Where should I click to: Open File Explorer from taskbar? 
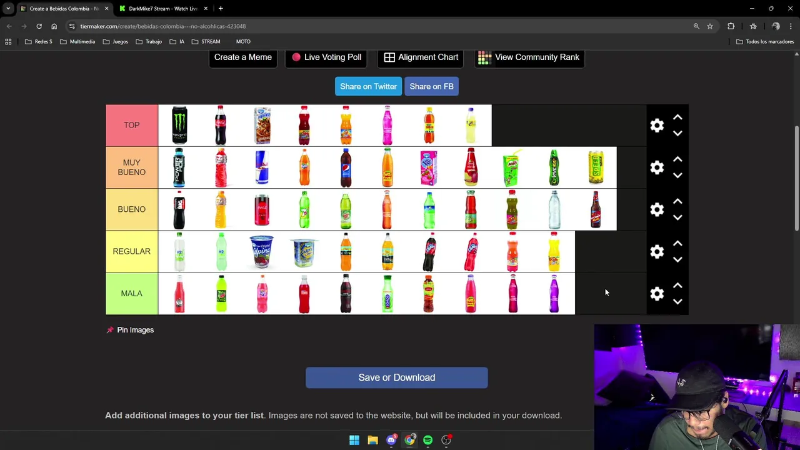coord(372,440)
